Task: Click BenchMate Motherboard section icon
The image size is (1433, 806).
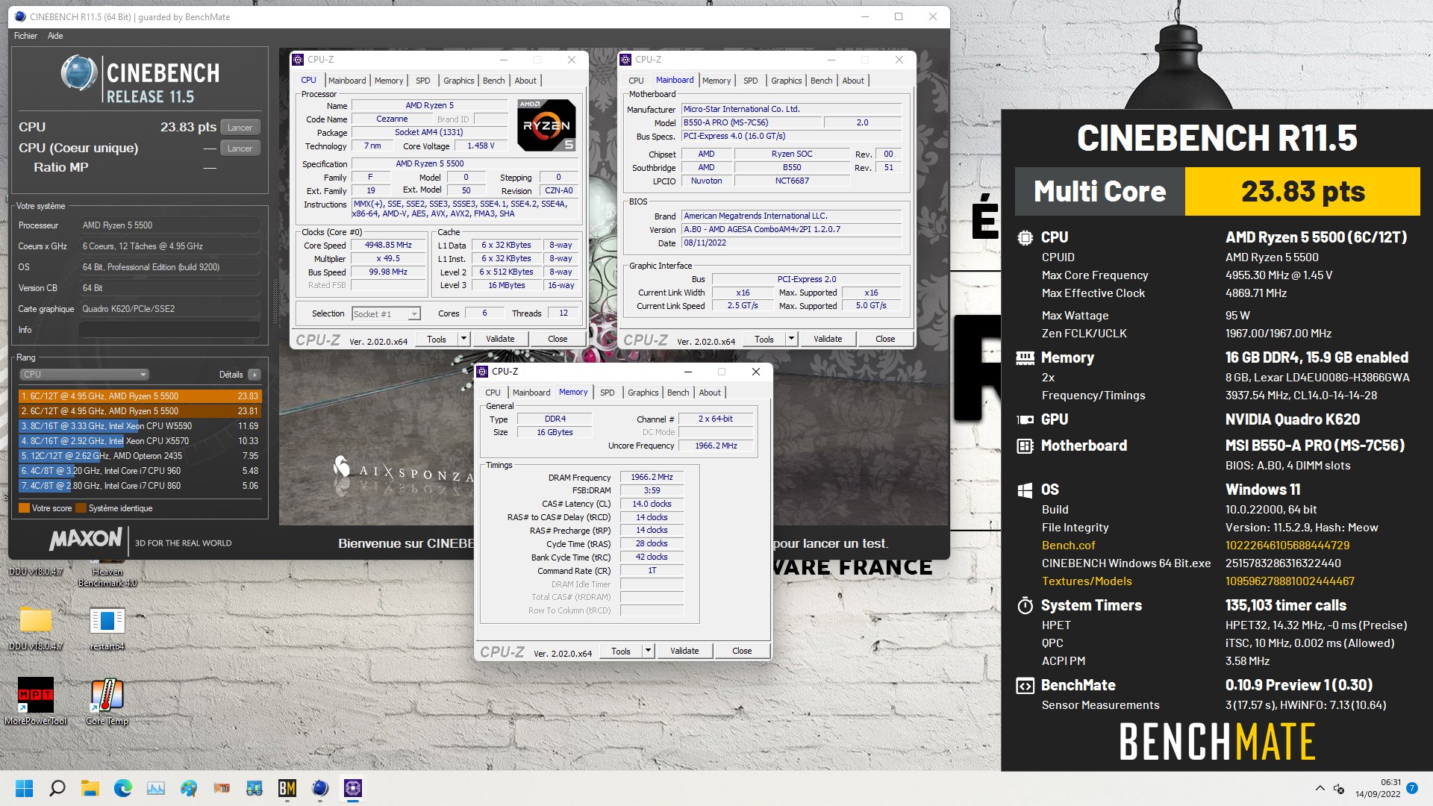Action: coord(1025,446)
